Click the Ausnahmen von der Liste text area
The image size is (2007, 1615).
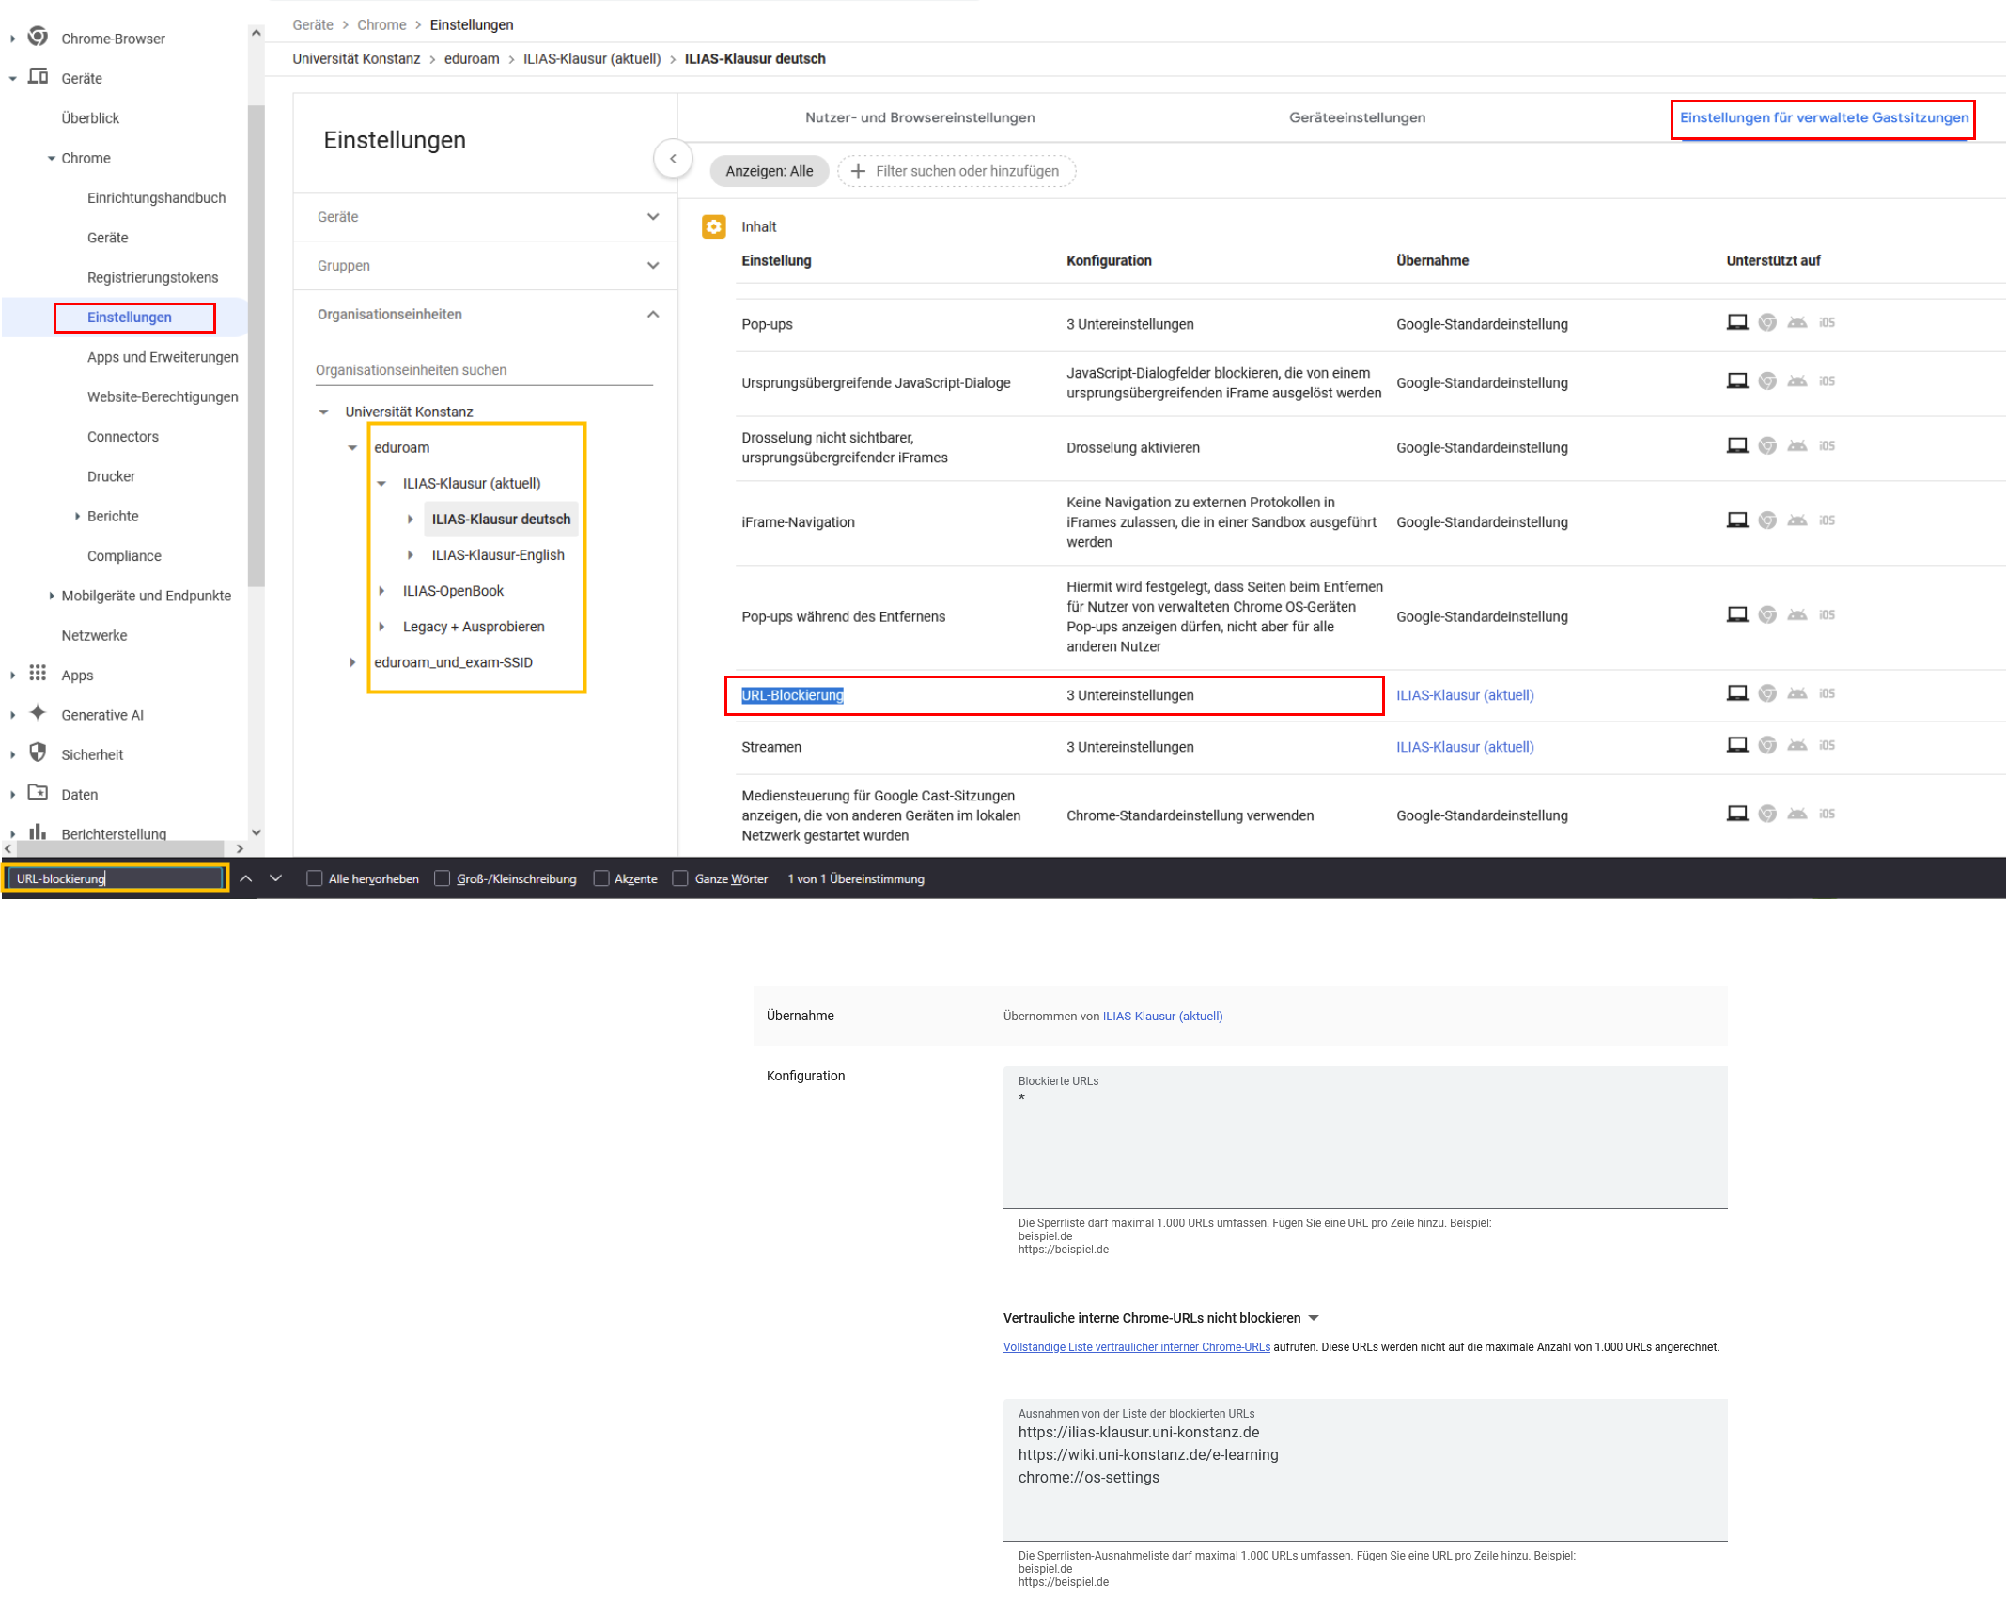[1365, 1469]
